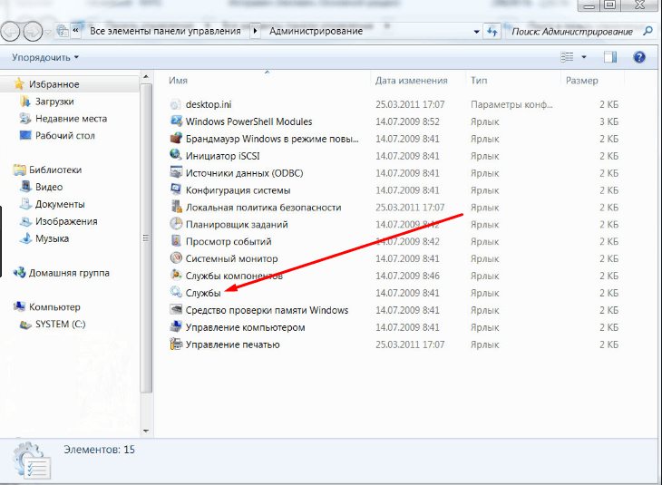Click the search magnifier icon

coord(647,31)
